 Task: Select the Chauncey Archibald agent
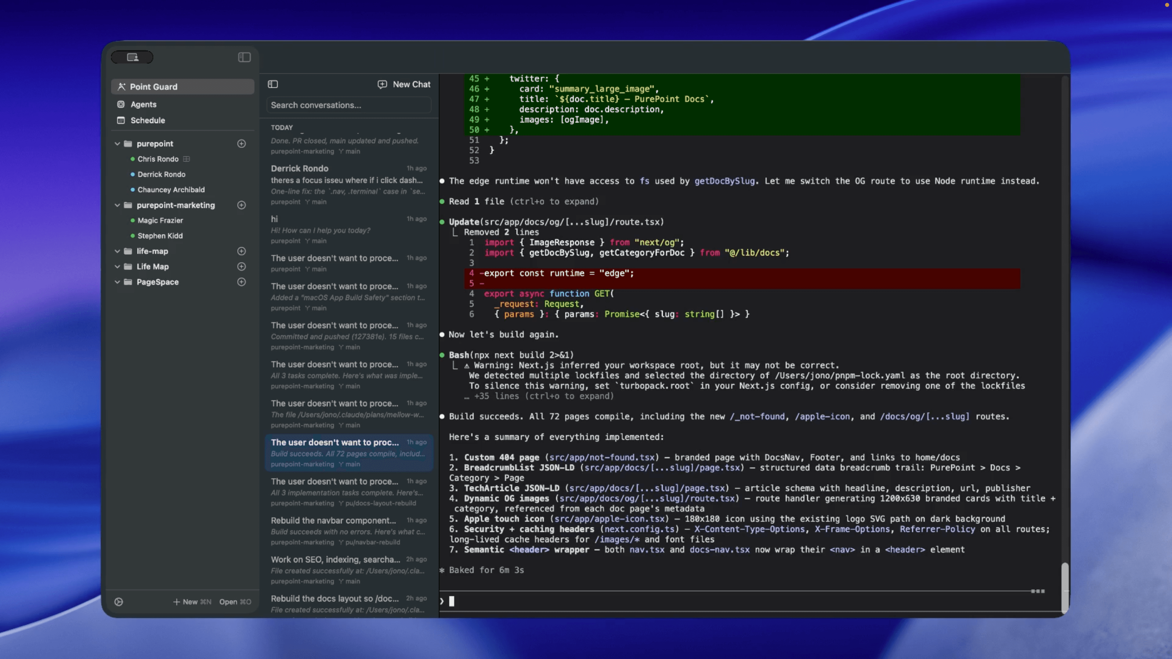click(x=171, y=190)
